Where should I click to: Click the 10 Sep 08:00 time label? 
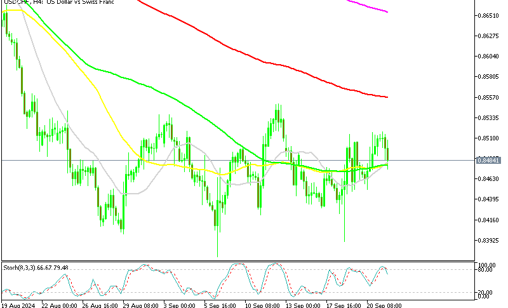coord(262,305)
